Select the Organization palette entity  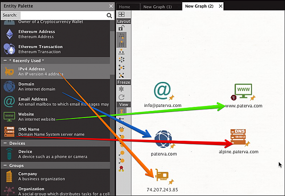click(x=55, y=191)
